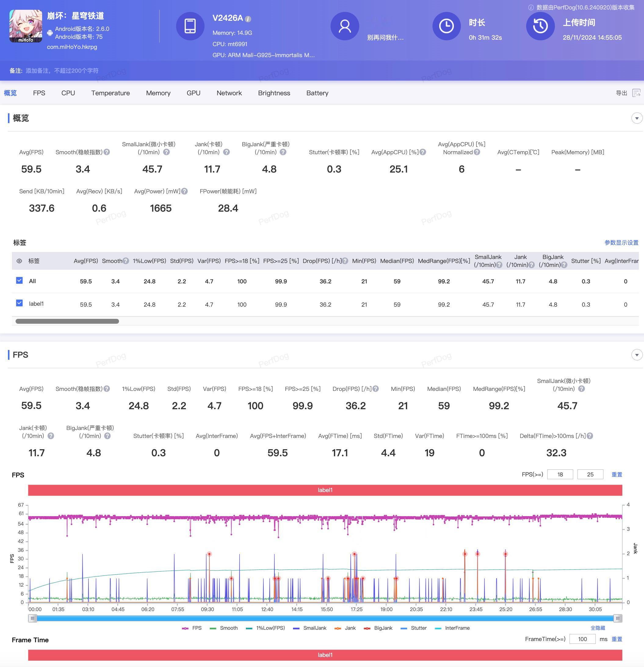Click help icon beside Delta(FTime)>100ms
Screen dimensions: 644x667
(x=590, y=436)
